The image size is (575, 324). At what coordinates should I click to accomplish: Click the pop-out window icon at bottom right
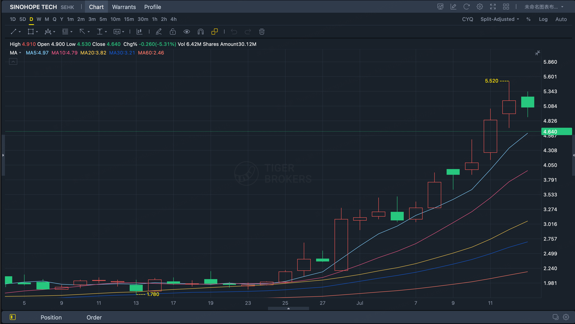click(556, 317)
